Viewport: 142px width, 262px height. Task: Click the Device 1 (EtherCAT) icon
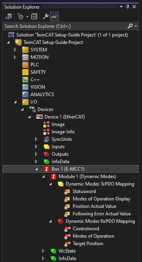click(x=40, y=117)
